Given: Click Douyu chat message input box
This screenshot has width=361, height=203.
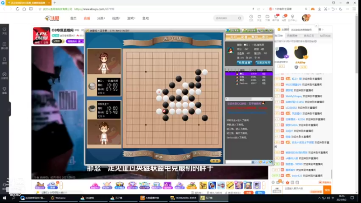Looking at the screenshot, I should pyautogui.click(x=303, y=189).
